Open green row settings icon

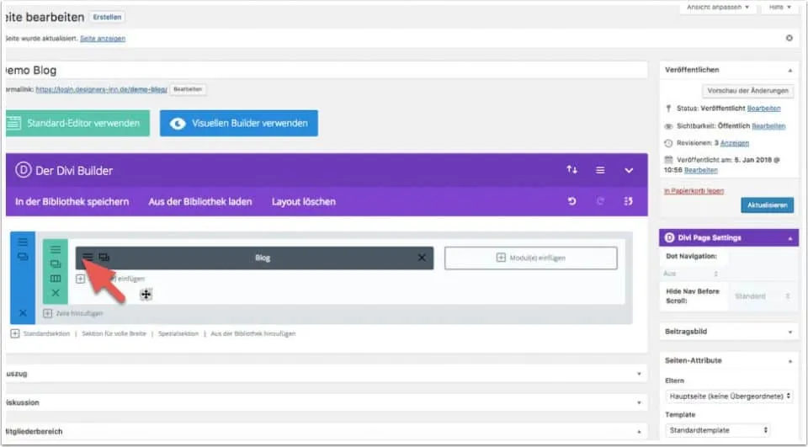(56, 250)
